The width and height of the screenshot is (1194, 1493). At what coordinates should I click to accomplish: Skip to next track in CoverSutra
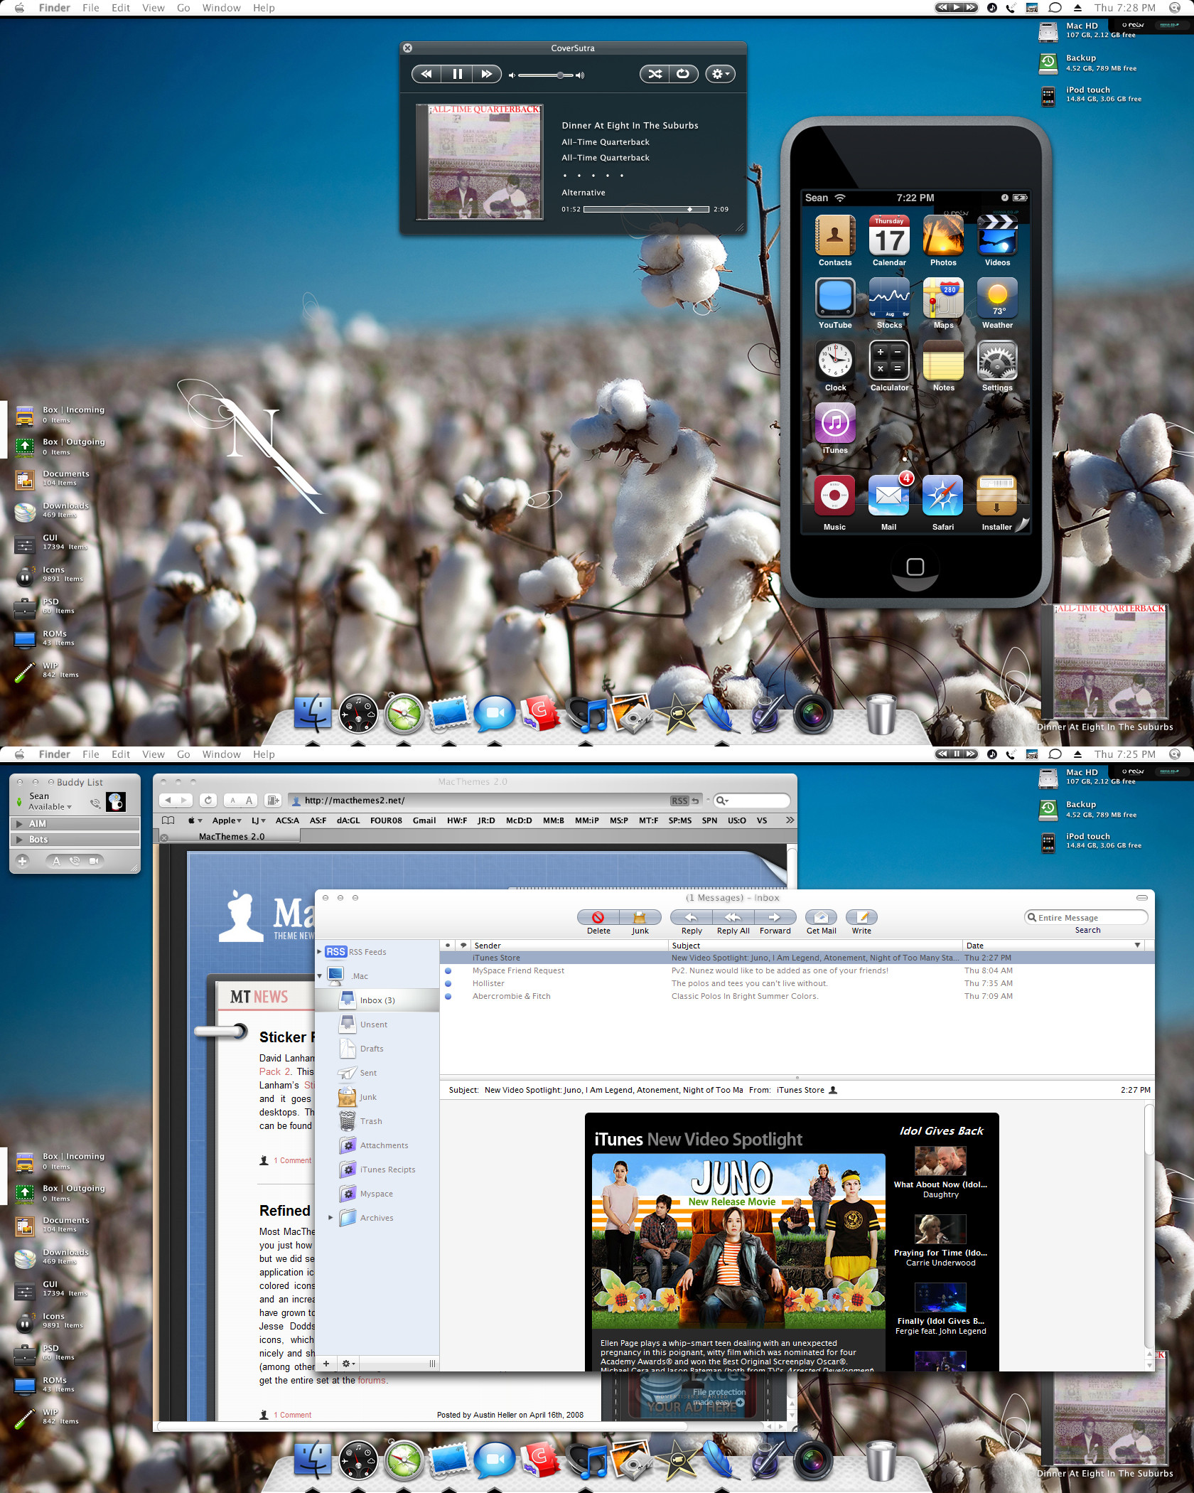[487, 74]
